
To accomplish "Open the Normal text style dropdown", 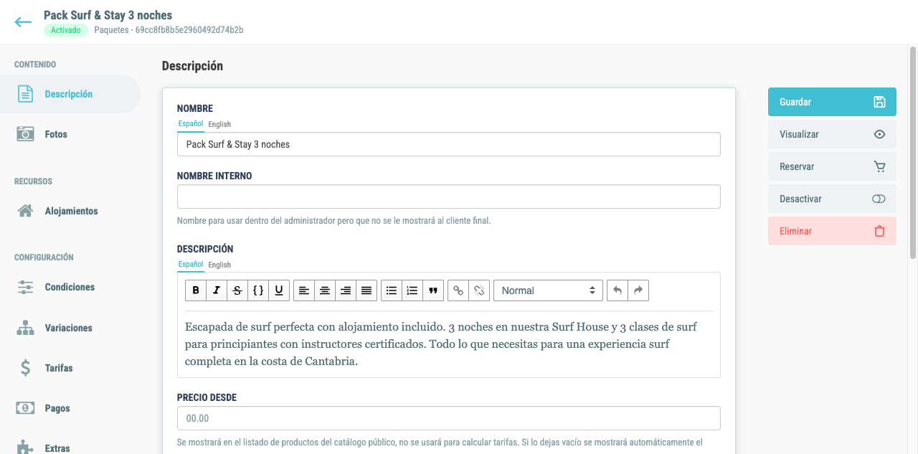I will pyautogui.click(x=548, y=290).
